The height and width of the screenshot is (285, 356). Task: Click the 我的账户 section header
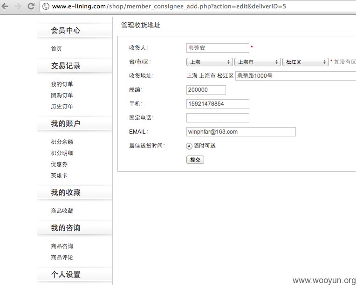click(66, 123)
